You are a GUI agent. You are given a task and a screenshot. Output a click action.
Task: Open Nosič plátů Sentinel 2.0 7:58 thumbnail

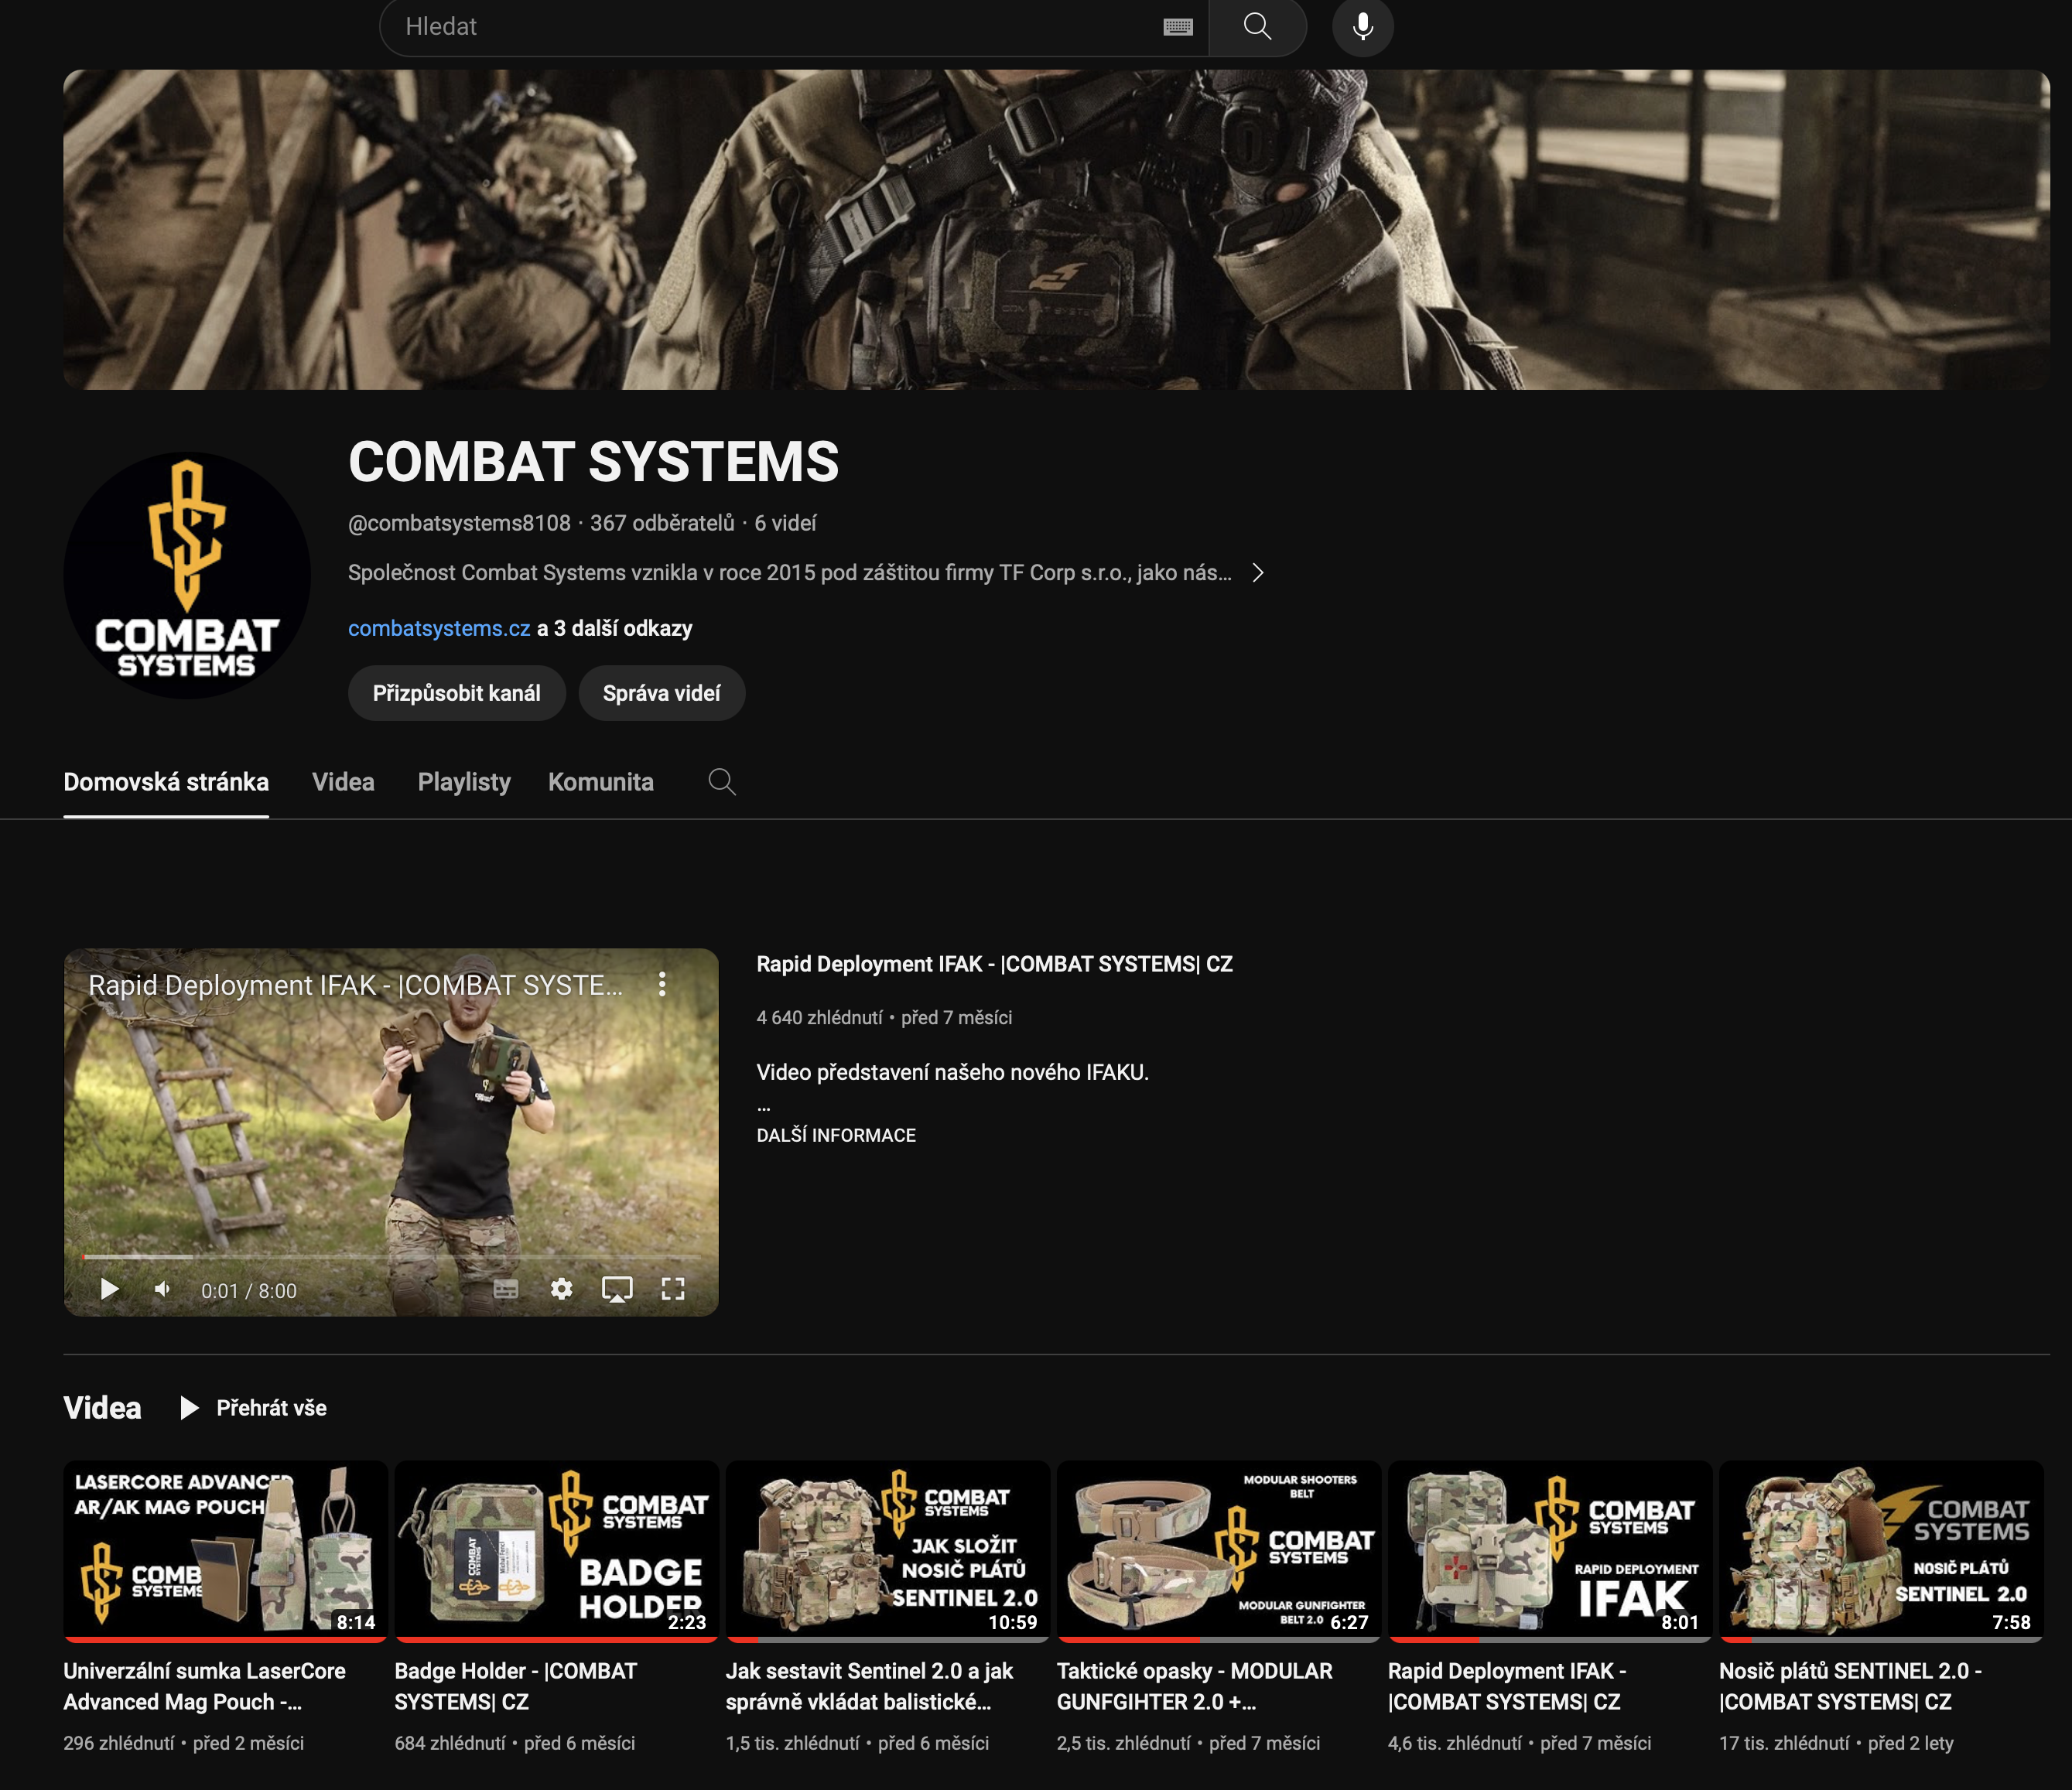1881,1551
